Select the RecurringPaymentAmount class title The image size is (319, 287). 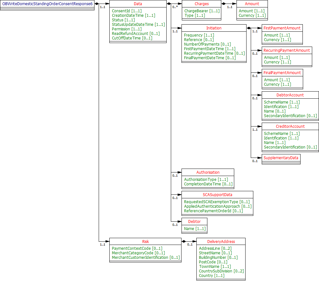tap(287, 50)
